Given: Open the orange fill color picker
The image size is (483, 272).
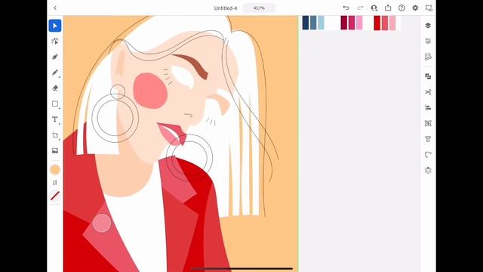Looking at the screenshot, I should click(55, 169).
